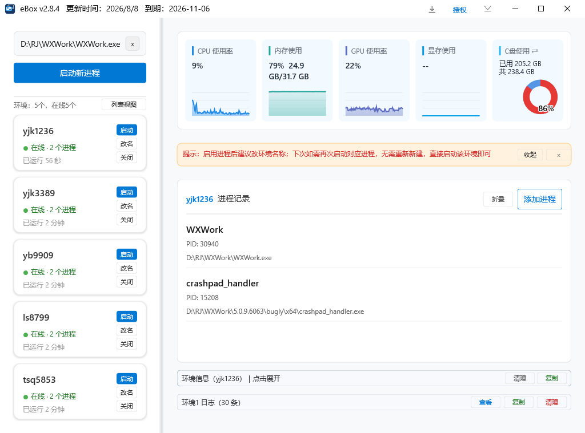
Task: Select the PID: 30940 text
Action: click(x=202, y=244)
